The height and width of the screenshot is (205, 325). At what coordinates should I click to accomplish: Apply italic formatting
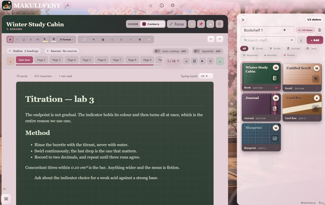pyautogui.click(x=17, y=40)
